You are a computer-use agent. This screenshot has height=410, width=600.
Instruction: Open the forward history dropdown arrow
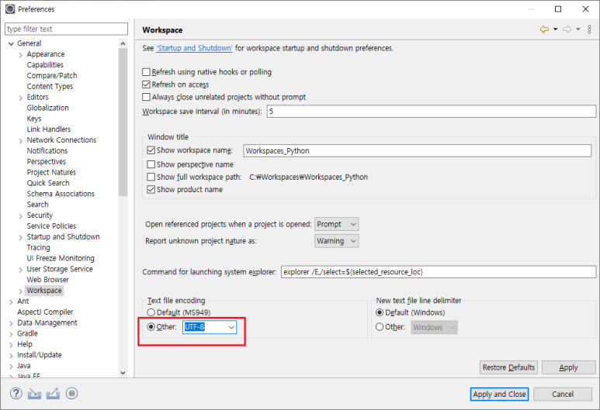[x=577, y=29]
